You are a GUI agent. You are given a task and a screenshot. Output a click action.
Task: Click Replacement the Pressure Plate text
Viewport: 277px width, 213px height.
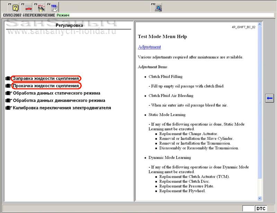pyautogui.click(x=187, y=186)
